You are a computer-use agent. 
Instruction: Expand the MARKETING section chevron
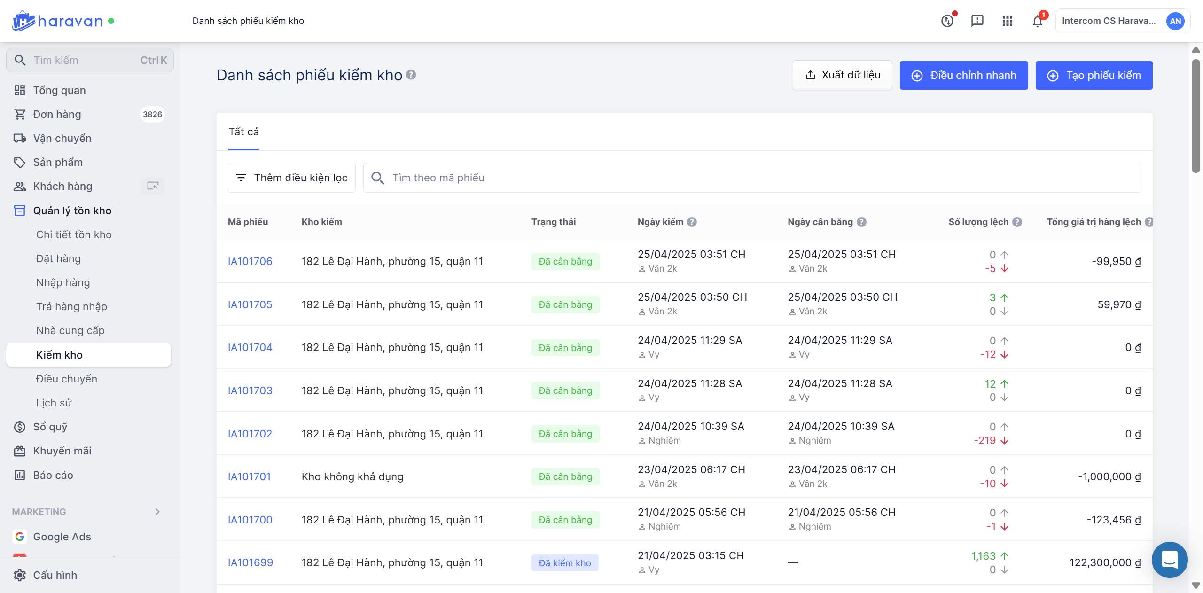pyautogui.click(x=157, y=512)
